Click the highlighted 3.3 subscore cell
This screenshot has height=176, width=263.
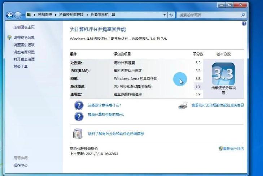[198, 86]
